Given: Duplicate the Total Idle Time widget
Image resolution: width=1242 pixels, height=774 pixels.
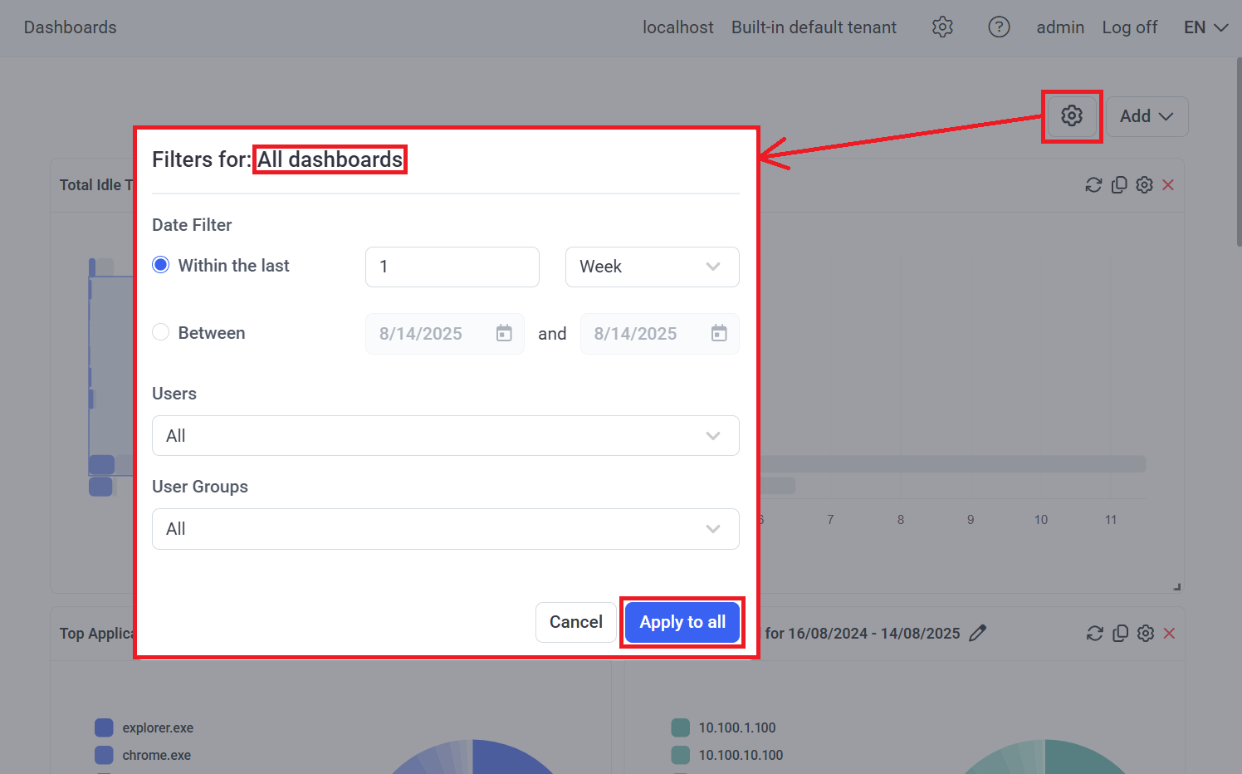Looking at the screenshot, I should (1119, 185).
